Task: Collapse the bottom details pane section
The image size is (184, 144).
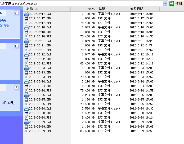Action: pyautogui.click(x=16, y=87)
